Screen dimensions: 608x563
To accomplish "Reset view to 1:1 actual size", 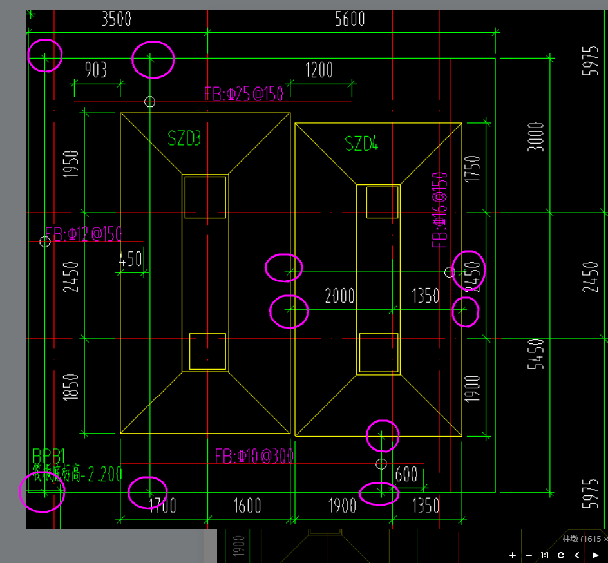I will point(544,555).
